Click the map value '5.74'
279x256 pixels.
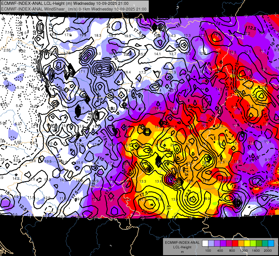pyautogui.click(x=21, y=87)
